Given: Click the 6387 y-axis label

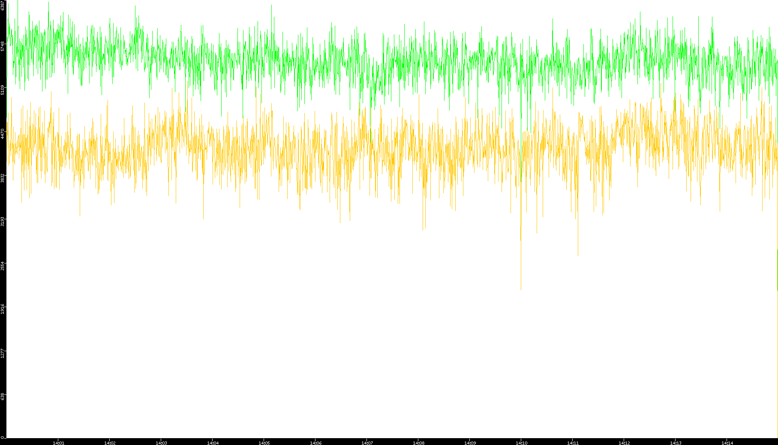Looking at the screenshot, I should [3, 6].
